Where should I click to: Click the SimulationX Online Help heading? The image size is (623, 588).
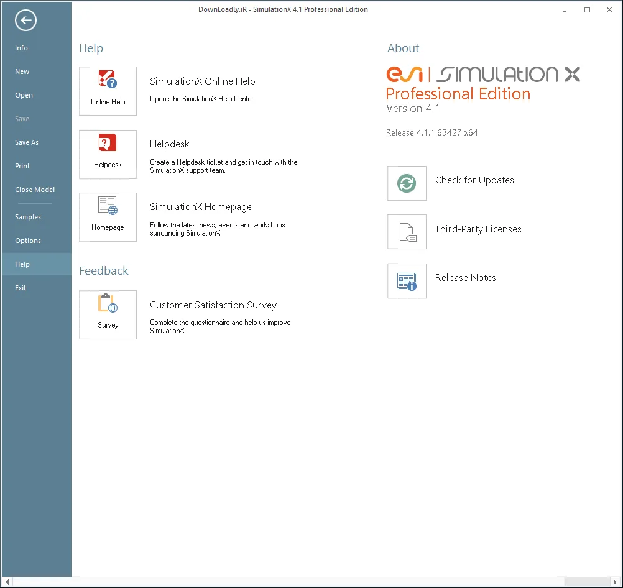tap(202, 81)
